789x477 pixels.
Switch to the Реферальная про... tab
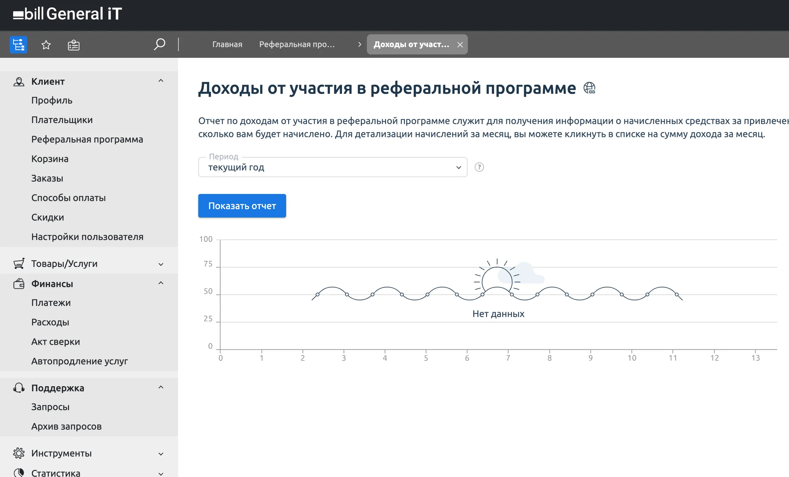click(x=297, y=44)
